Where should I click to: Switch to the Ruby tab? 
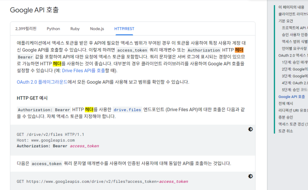tap(75, 29)
